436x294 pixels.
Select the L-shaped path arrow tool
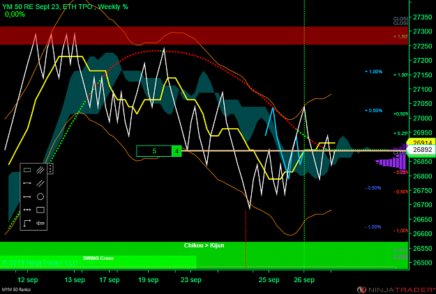27,223
